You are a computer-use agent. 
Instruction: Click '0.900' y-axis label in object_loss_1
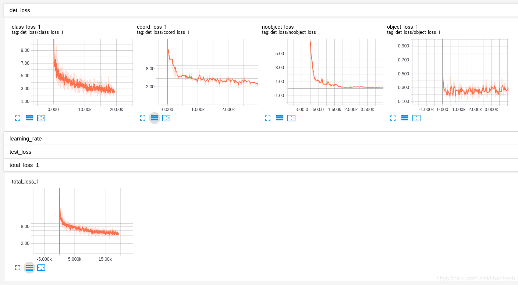403,46
